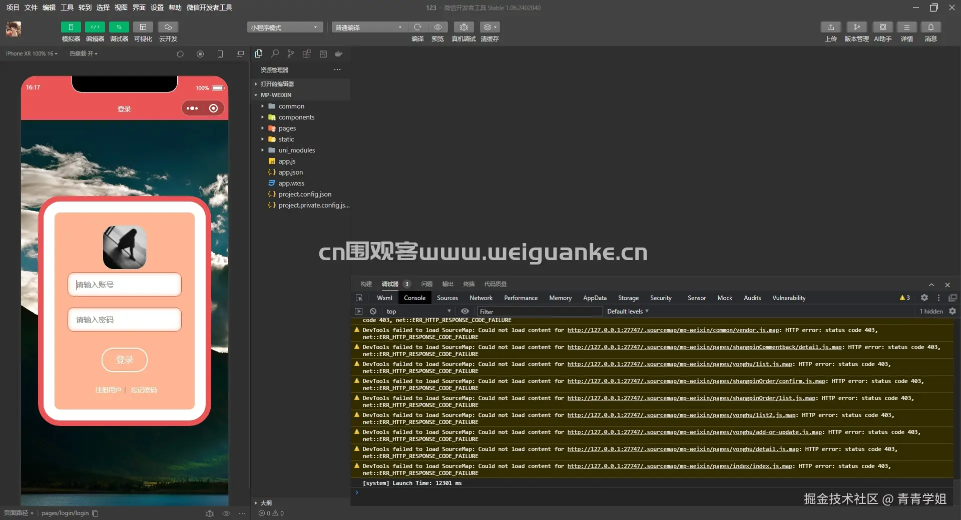This screenshot has width=961, height=520.
Task: Toggle the 模拟器 simulator panel button
Action: click(71, 27)
